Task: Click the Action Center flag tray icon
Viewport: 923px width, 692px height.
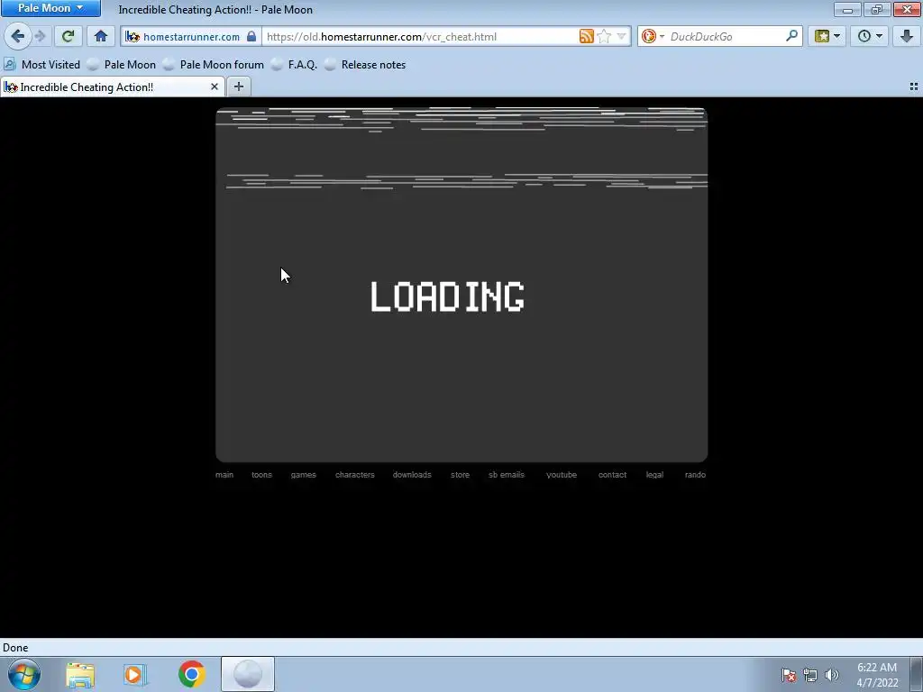Action: click(x=789, y=675)
